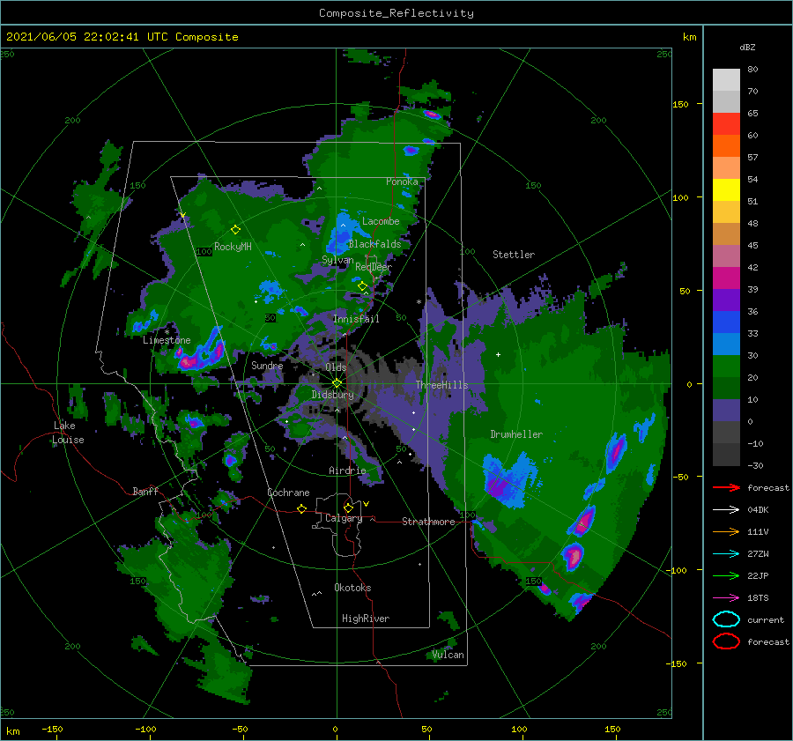Click the Banff town label

tap(145, 492)
